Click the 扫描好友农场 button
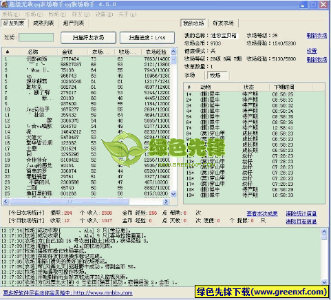This screenshot has width=331, height=300. coord(88,38)
